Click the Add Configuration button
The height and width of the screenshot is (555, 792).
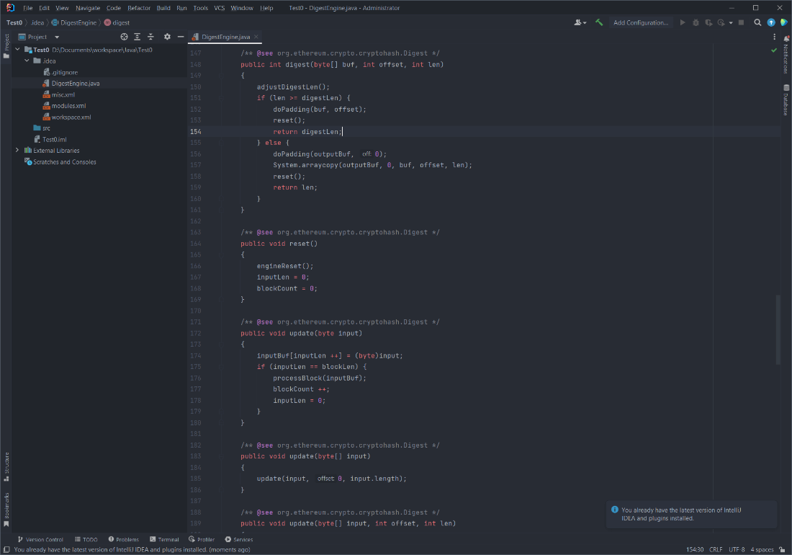[640, 22]
